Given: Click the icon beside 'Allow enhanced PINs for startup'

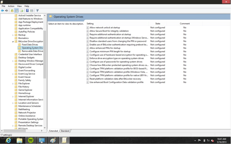Looking at the screenshot, I should tap(88, 48).
